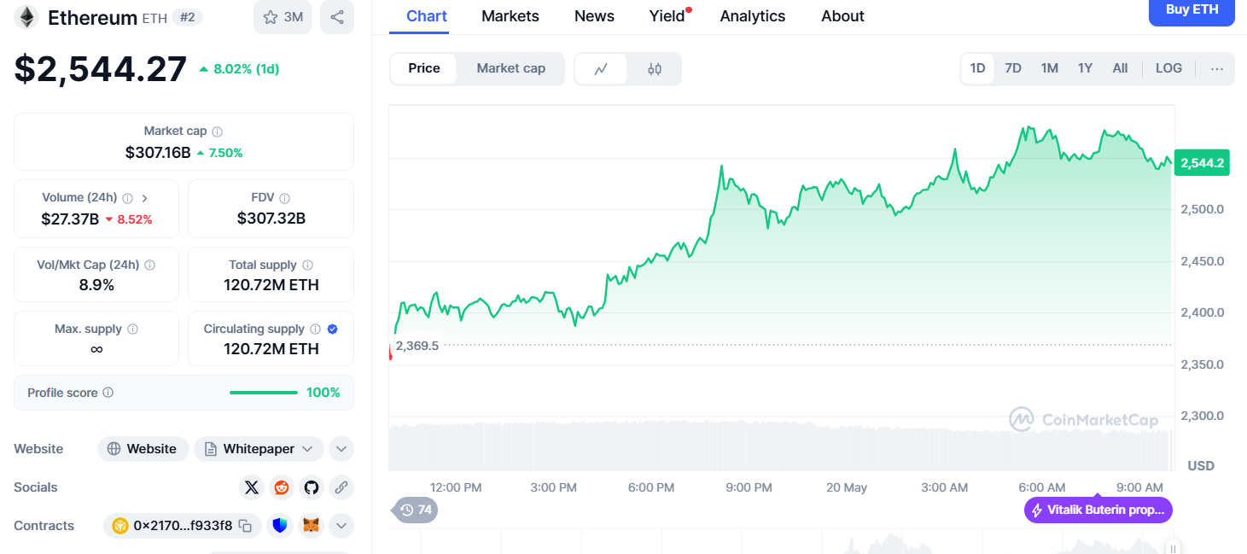Open the Yield tab

click(x=667, y=16)
